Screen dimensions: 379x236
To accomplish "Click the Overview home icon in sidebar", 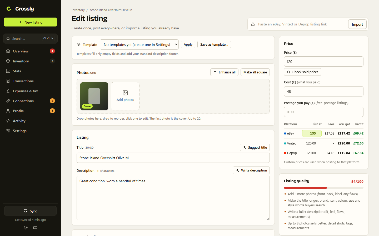I will coord(8,51).
